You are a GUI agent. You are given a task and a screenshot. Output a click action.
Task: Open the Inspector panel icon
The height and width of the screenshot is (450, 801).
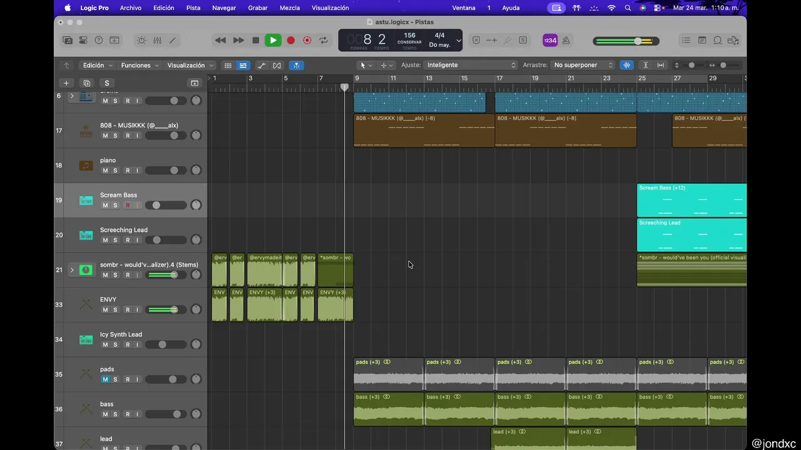coord(83,40)
